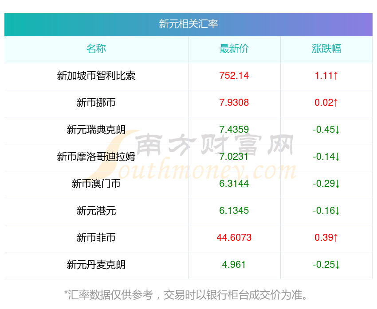Select the 名称 column header

click(96, 49)
